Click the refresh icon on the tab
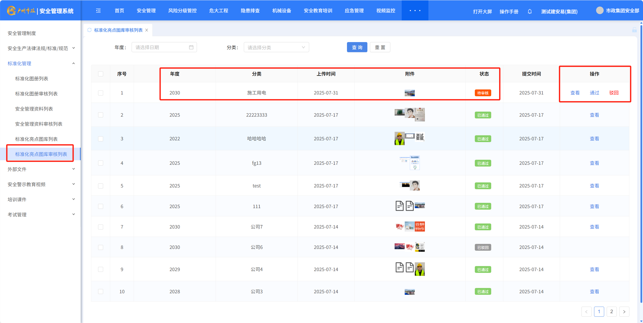643x323 pixels. (x=89, y=30)
